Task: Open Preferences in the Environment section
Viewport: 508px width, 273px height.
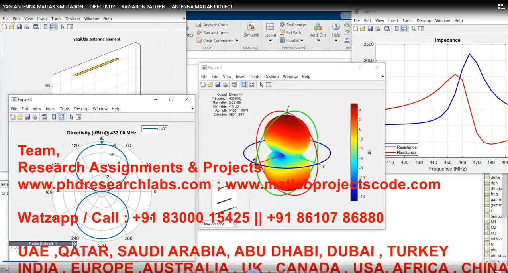Action: tap(293, 25)
